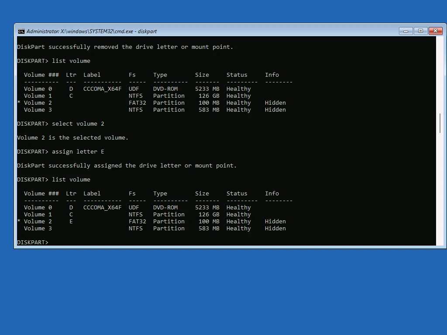Click the final empty DISKPART> prompt
The image size is (447, 335).
[x=32, y=242]
